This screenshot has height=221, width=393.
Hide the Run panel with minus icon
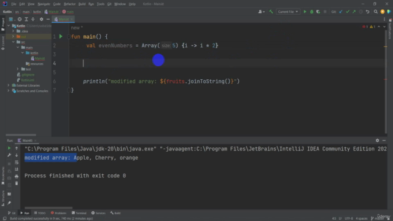[x=384, y=141]
